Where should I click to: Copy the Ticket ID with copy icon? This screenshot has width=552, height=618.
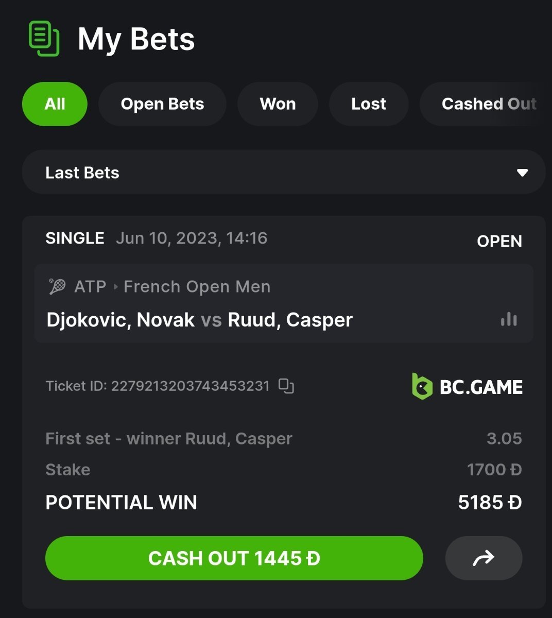pos(286,386)
